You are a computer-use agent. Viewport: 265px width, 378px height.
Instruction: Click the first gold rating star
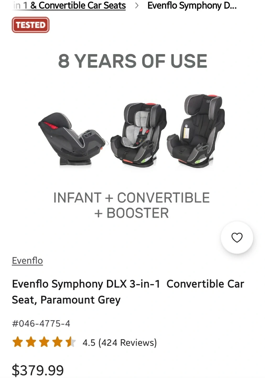[x=18, y=342]
